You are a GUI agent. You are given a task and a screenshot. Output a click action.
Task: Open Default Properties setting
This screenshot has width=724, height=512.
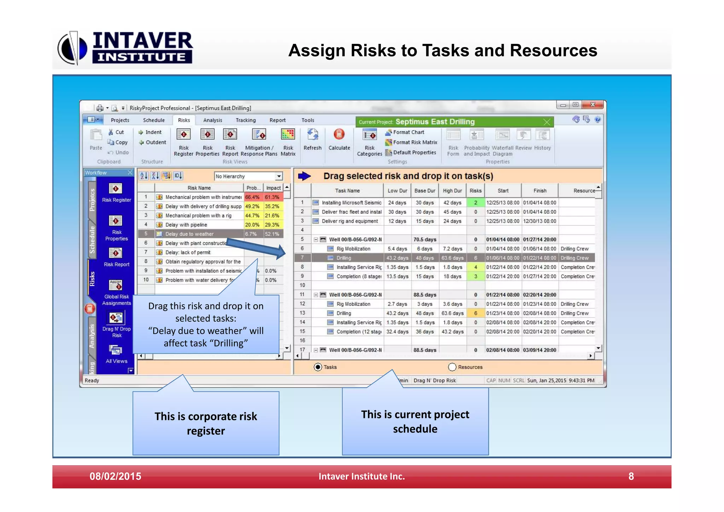(x=410, y=153)
